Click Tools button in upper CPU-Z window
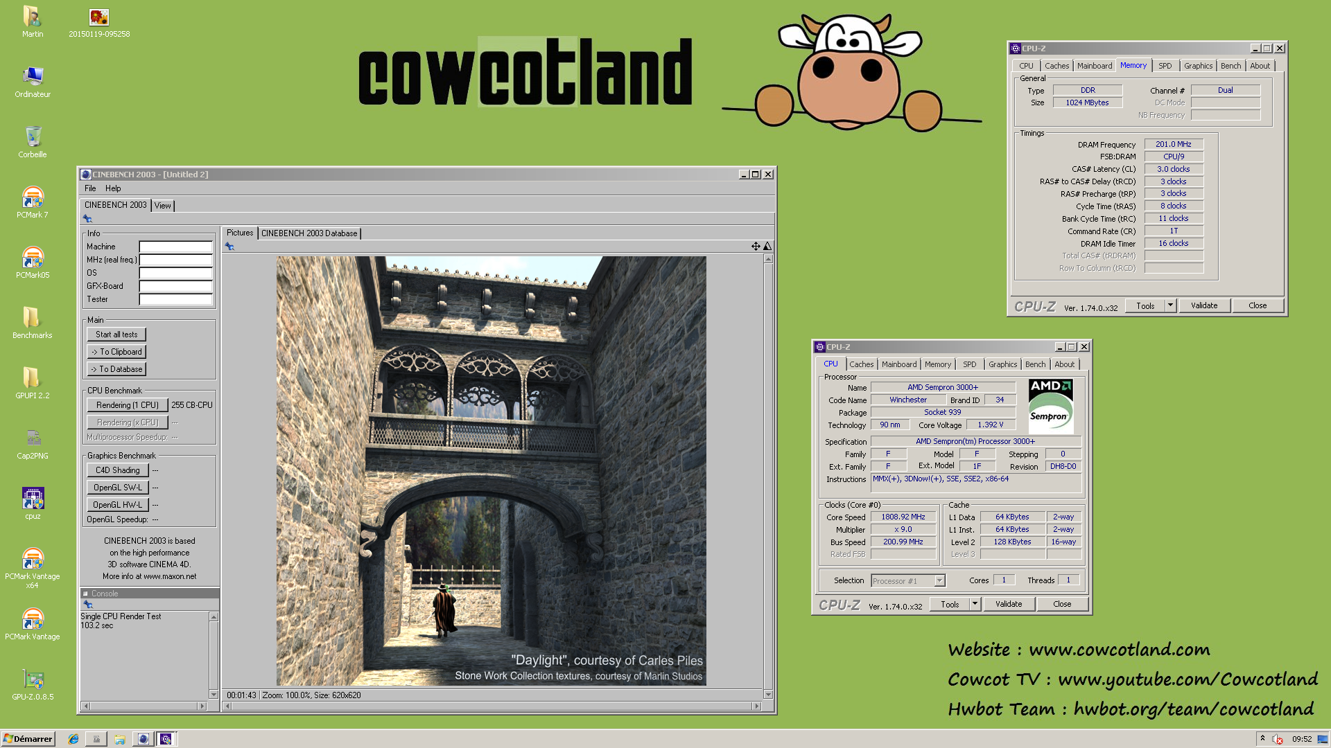Image resolution: width=1331 pixels, height=748 pixels. 1145,305
